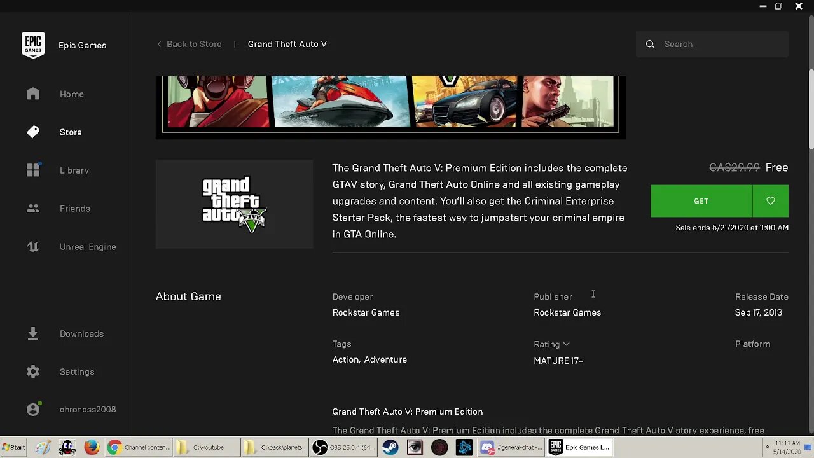The height and width of the screenshot is (458, 814).
Task: Click the red spiral icon in taskbar
Action: pyautogui.click(x=439, y=447)
